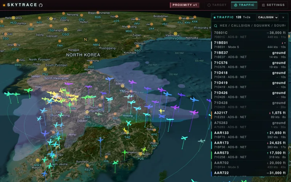Viewport: 291px width, 182px height.
Task: Click the search magnifier icon in traffic panel
Action: click(215, 26)
